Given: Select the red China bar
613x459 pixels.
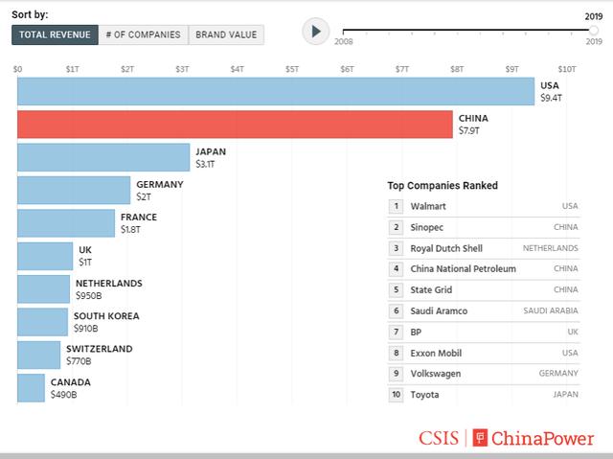Looking at the screenshot, I should 235,124.
